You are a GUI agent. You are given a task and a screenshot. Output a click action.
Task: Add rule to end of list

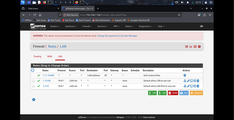click(162, 93)
